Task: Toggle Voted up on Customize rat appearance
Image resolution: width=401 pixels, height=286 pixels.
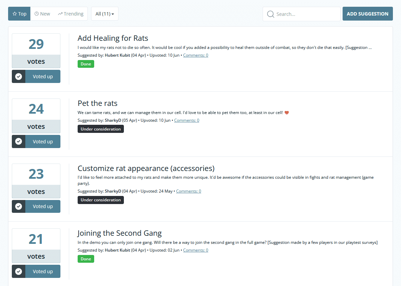Action: click(x=36, y=206)
